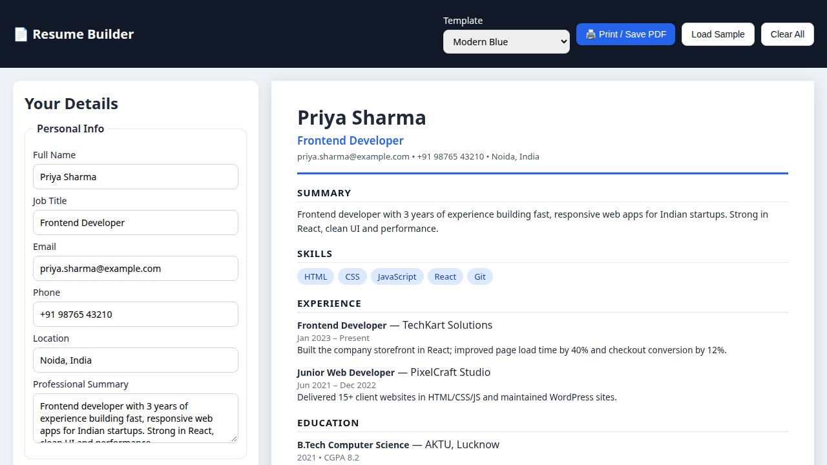Image resolution: width=827 pixels, height=465 pixels.
Task: Click the TechKart Solutions experience entry title
Action: (x=395, y=325)
